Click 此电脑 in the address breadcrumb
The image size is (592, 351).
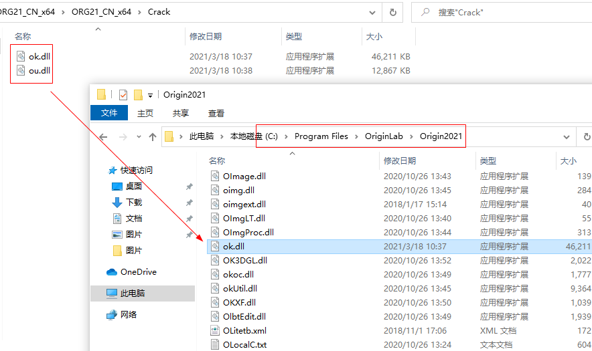pos(201,136)
